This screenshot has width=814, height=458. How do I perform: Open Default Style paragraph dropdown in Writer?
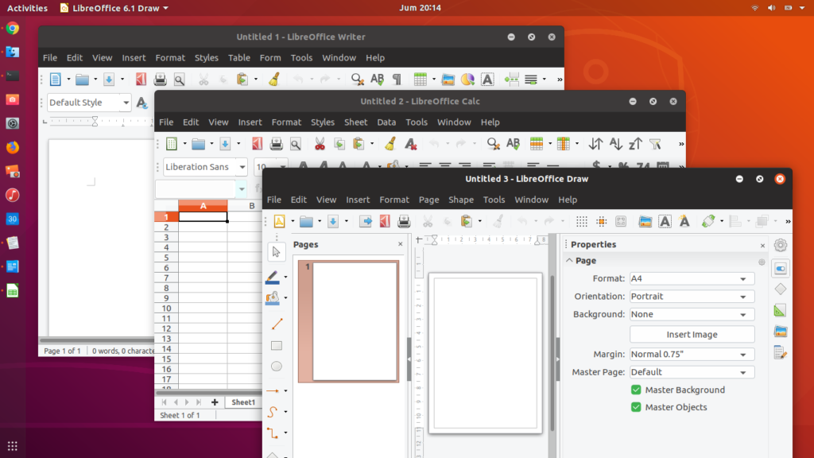[126, 103]
